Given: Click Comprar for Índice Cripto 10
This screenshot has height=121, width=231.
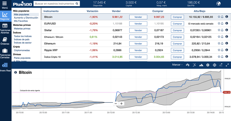Looking at the screenshot, I should click(177, 57).
